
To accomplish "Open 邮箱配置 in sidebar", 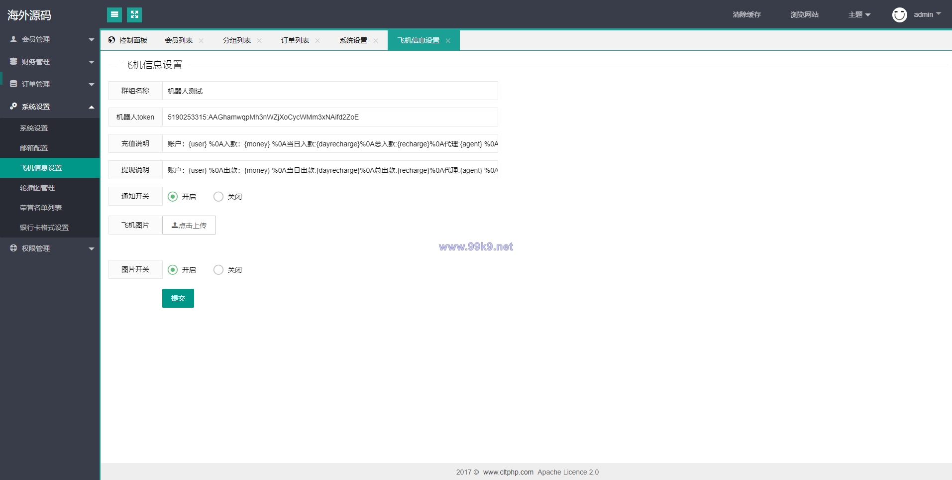I will 50,148.
